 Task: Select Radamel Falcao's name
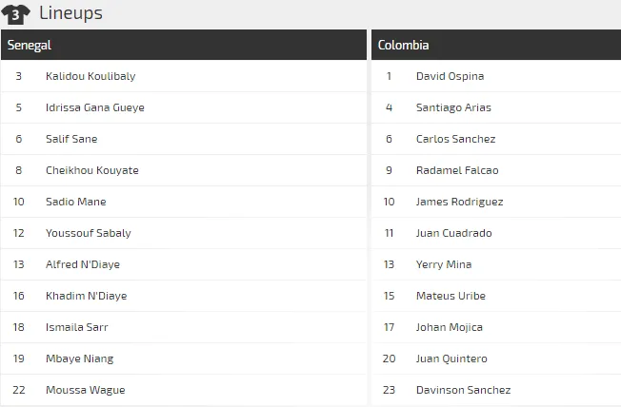click(x=457, y=170)
